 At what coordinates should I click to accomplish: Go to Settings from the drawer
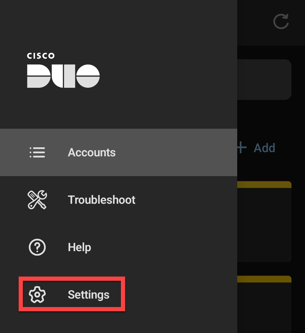pos(89,295)
